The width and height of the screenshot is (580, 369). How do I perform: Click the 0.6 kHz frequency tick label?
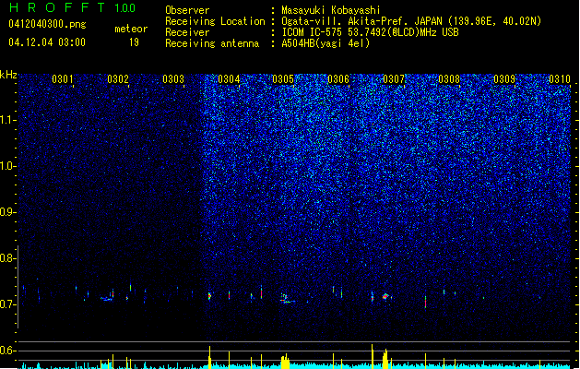pyautogui.click(x=7, y=351)
